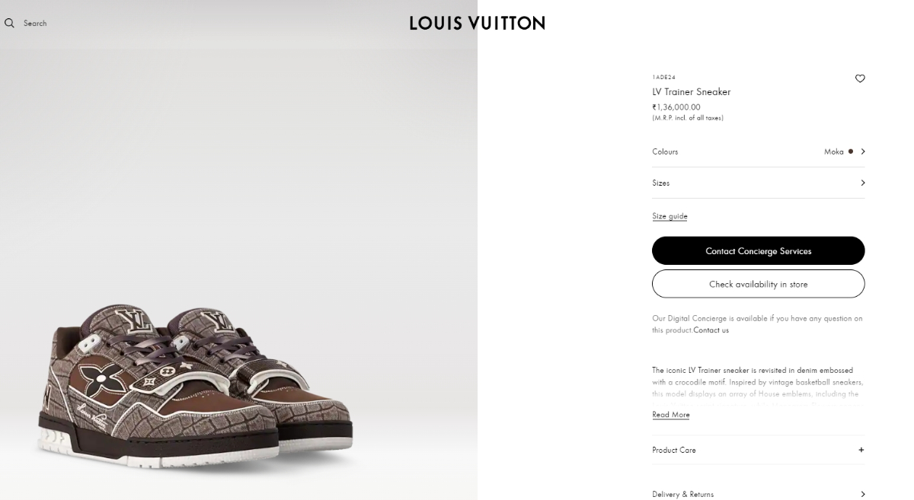
Task: Expand the description with Read More
Action: (670, 415)
